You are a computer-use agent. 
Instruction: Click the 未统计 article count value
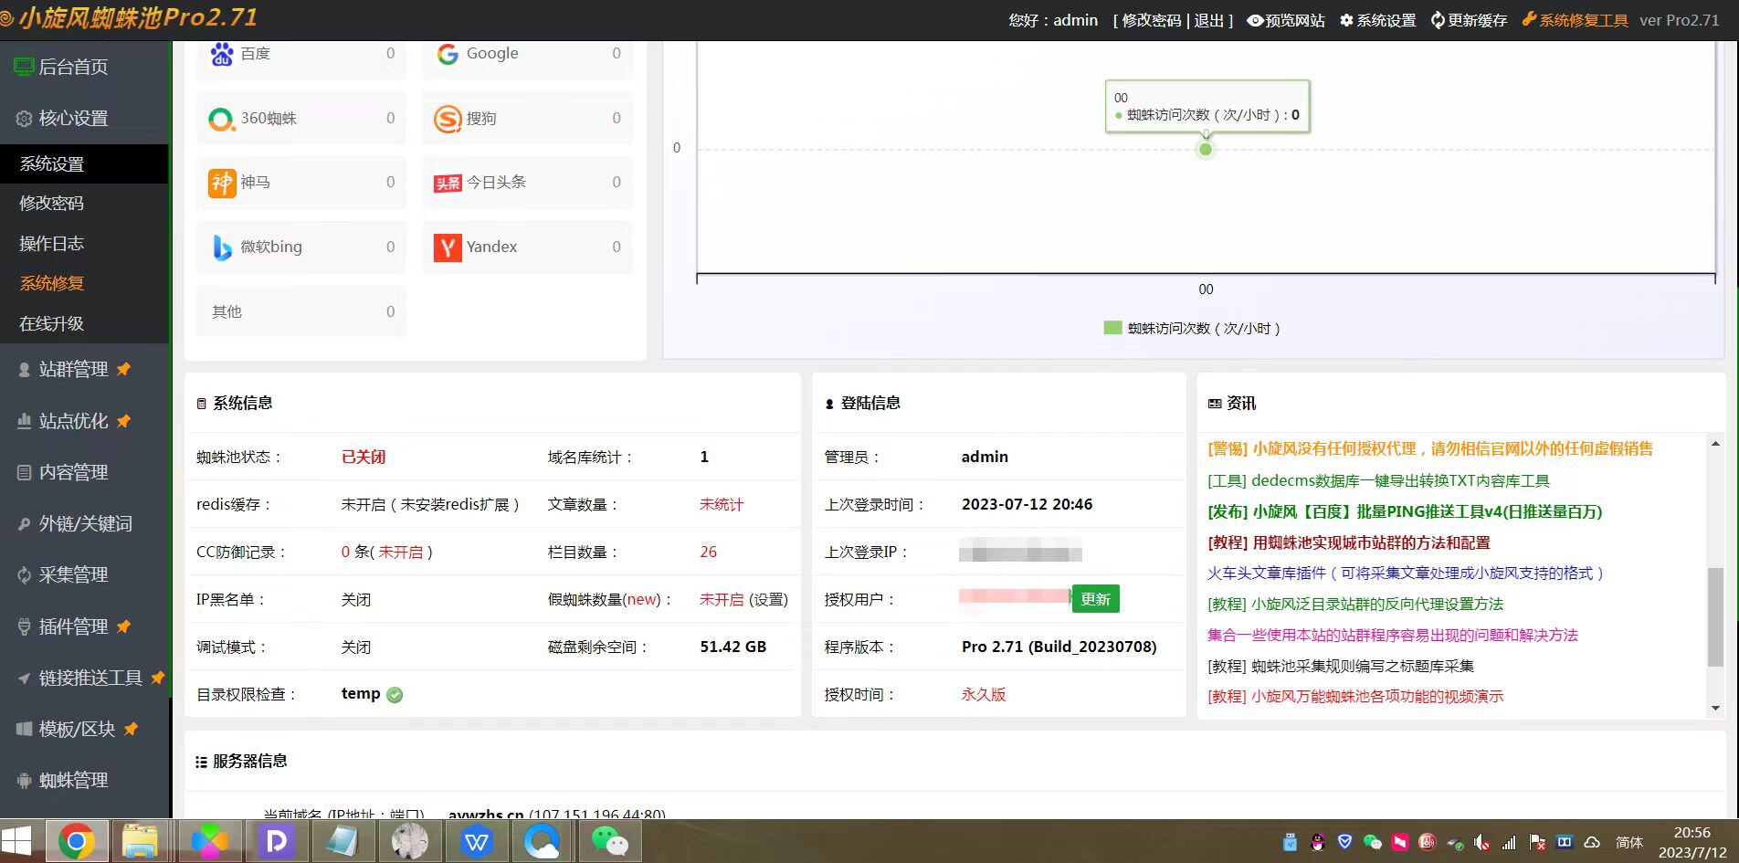722,504
